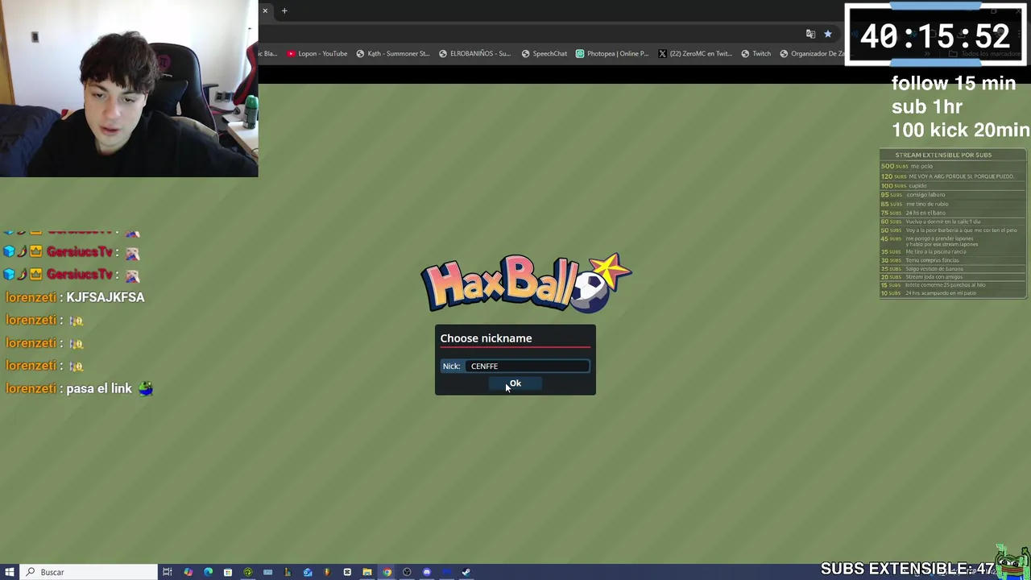Screen dimensions: 1031x580
Task: Open Outlook from the taskbar
Action: click(308, 572)
